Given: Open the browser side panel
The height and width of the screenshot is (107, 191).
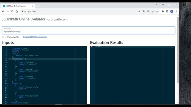Looking at the screenshot, I should coord(167,11).
